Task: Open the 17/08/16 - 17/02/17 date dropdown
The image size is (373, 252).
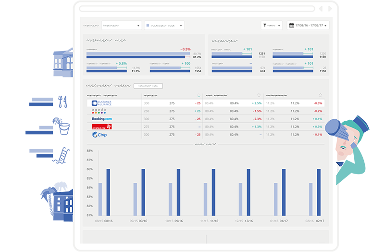Action: coord(308,25)
